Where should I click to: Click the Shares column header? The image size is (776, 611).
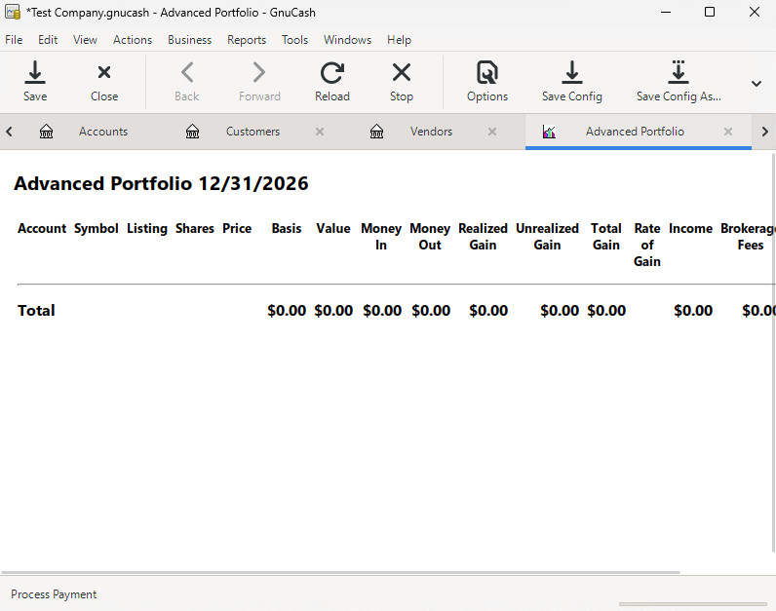(x=195, y=229)
